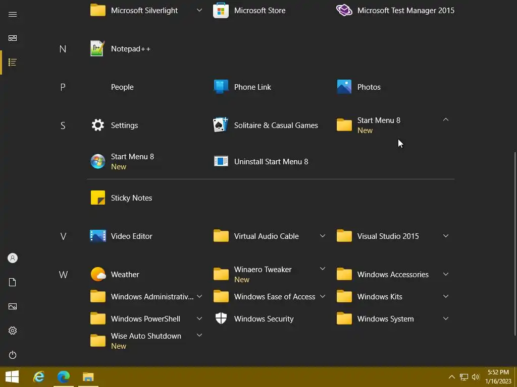
Task: Open File Explorer from the taskbar
Action: (88, 377)
